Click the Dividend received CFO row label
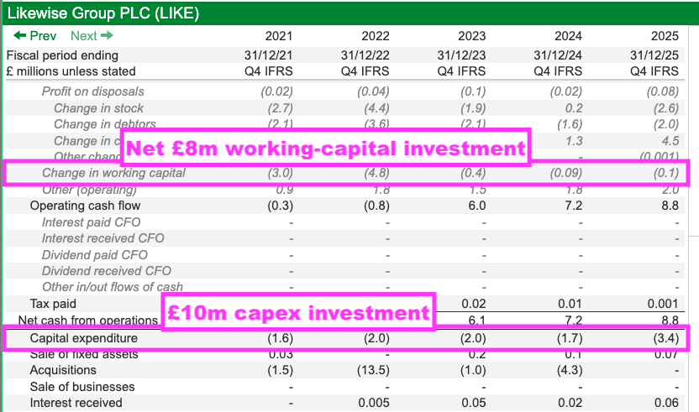 coord(107,271)
